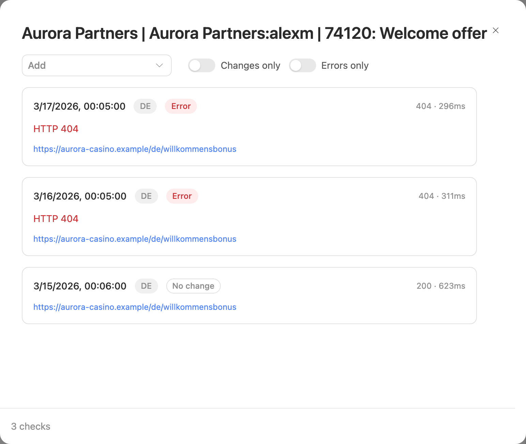Click the DE tag on the 3/17/2026 check
This screenshot has height=444, width=526.
[145, 106]
